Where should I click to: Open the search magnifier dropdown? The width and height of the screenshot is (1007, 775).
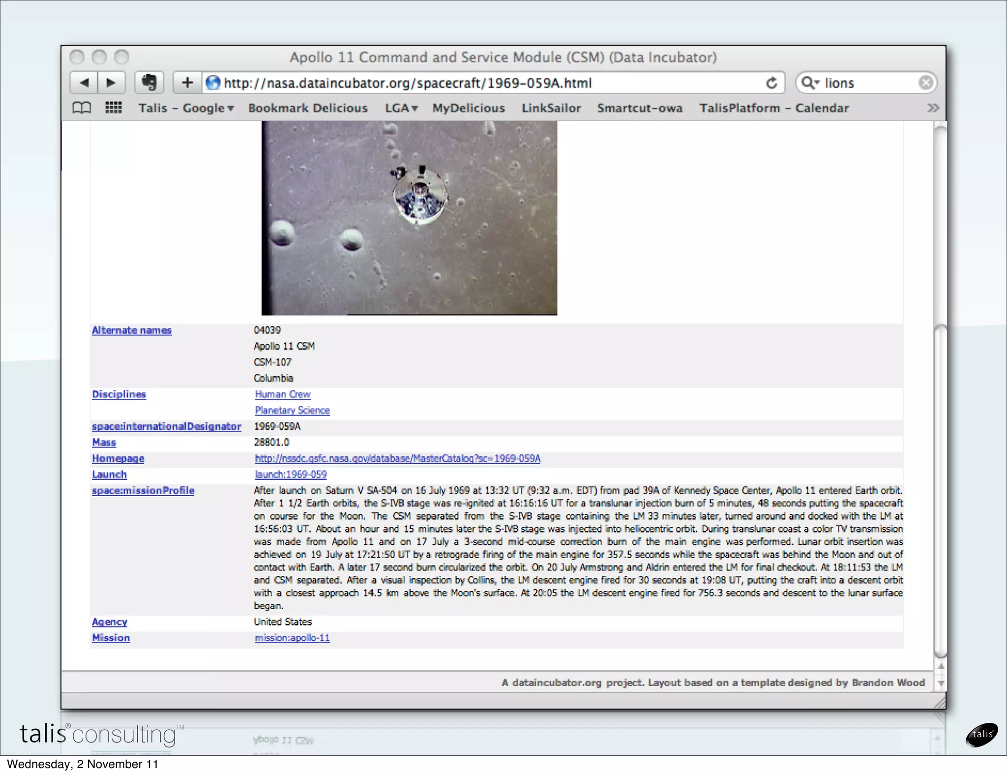(810, 83)
